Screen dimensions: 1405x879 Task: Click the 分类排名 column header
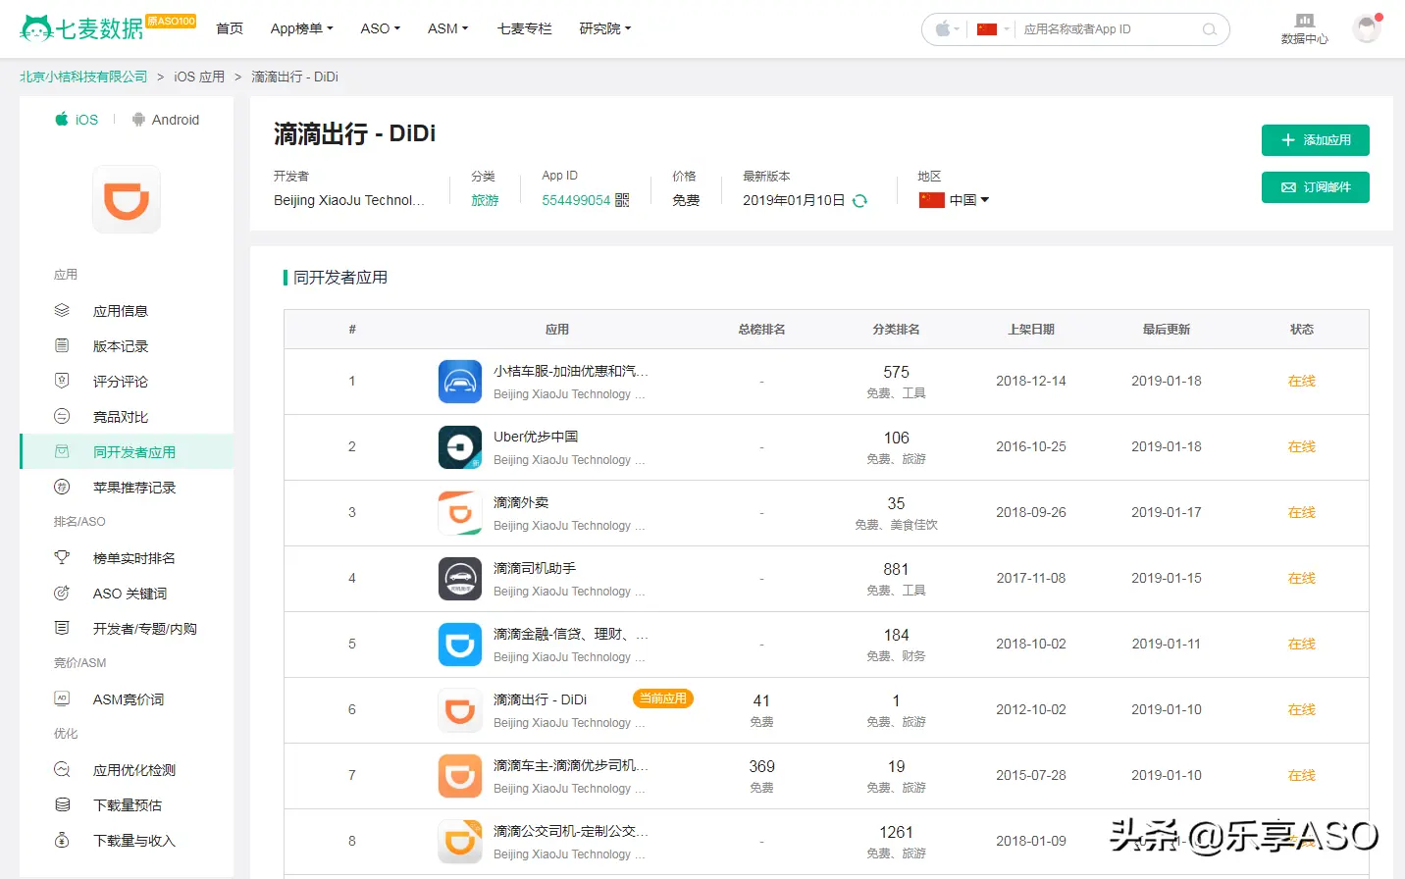tap(896, 330)
